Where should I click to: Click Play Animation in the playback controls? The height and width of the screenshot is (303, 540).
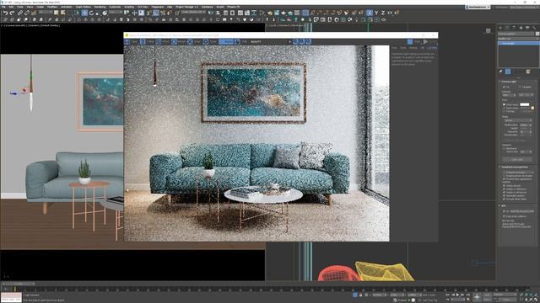[457, 295]
